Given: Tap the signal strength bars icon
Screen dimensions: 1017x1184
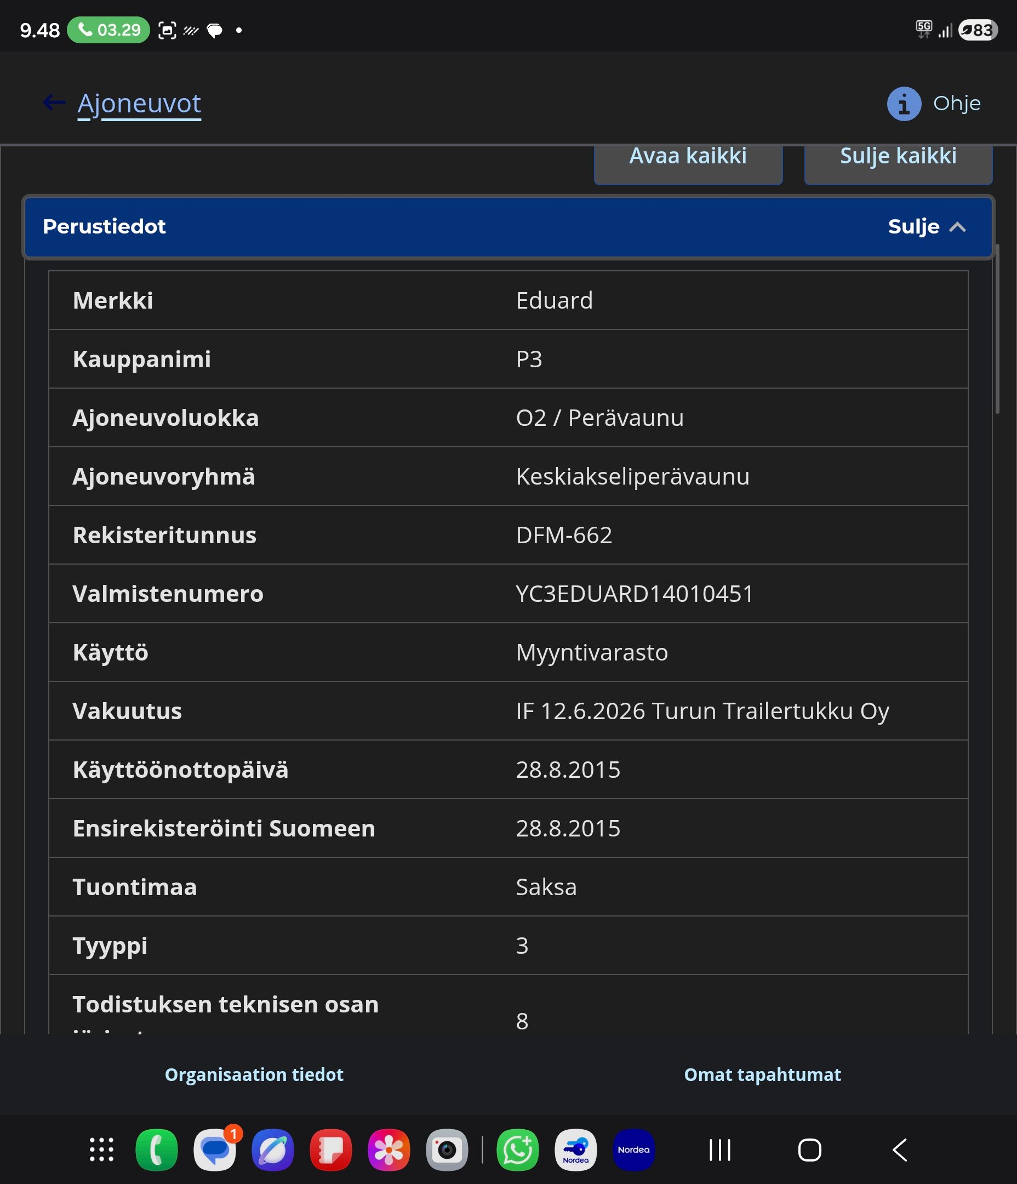Looking at the screenshot, I should 945,31.
